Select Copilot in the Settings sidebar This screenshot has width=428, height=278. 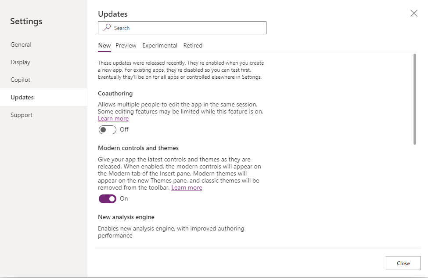pos(20,80)
